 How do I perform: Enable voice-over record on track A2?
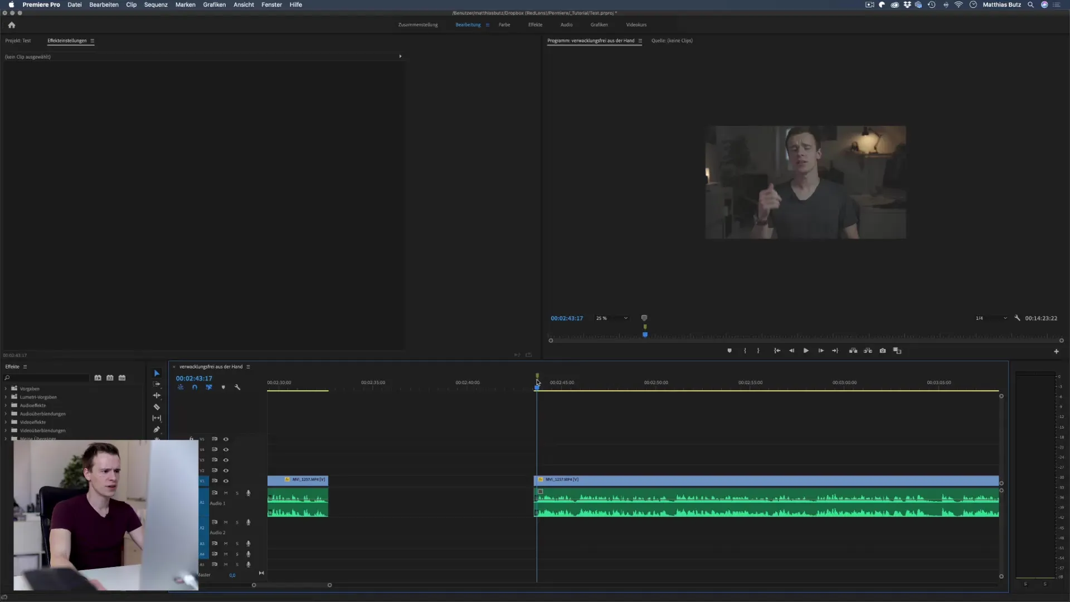[x=249, y=522]
